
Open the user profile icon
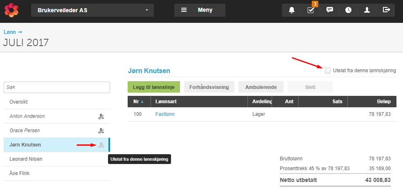367,10
